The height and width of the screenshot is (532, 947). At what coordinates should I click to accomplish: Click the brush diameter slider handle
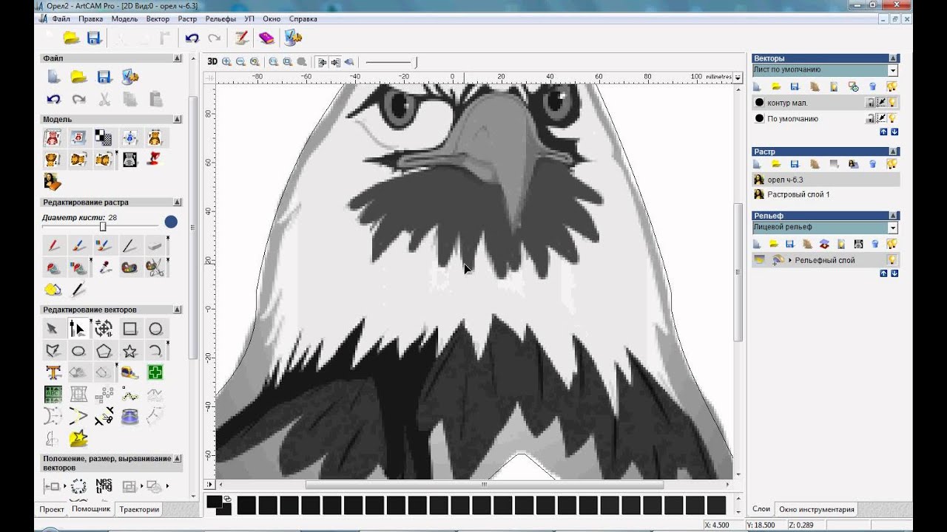tap(103, 227)
